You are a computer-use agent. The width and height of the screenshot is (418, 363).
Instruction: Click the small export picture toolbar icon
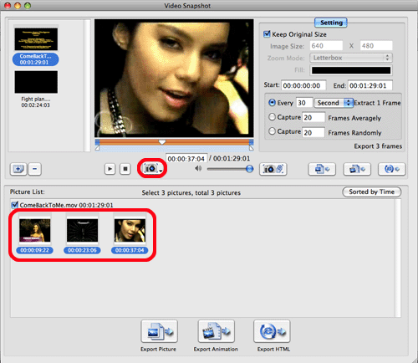pyautogui.click(x=322, y=169)
